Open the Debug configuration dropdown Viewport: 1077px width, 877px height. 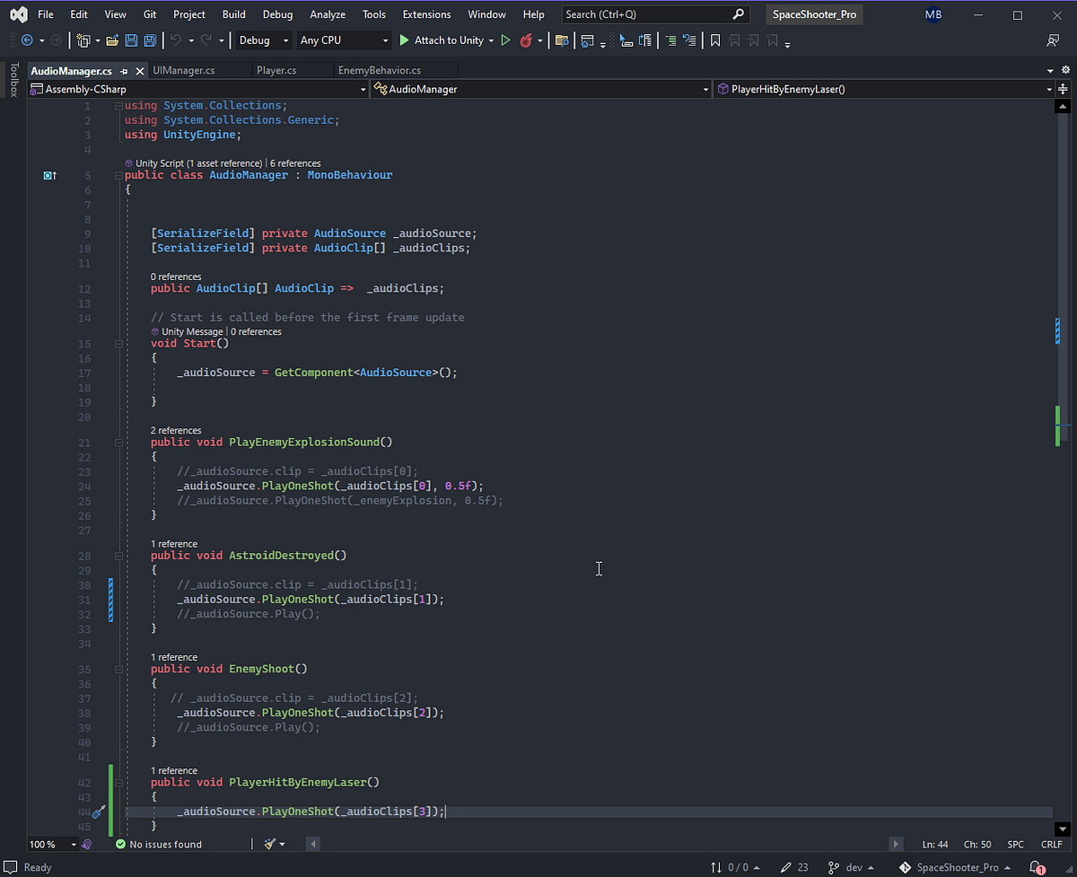point(262,40)
